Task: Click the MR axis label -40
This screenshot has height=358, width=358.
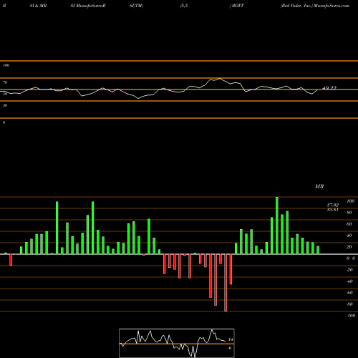Action: (349, 281)
